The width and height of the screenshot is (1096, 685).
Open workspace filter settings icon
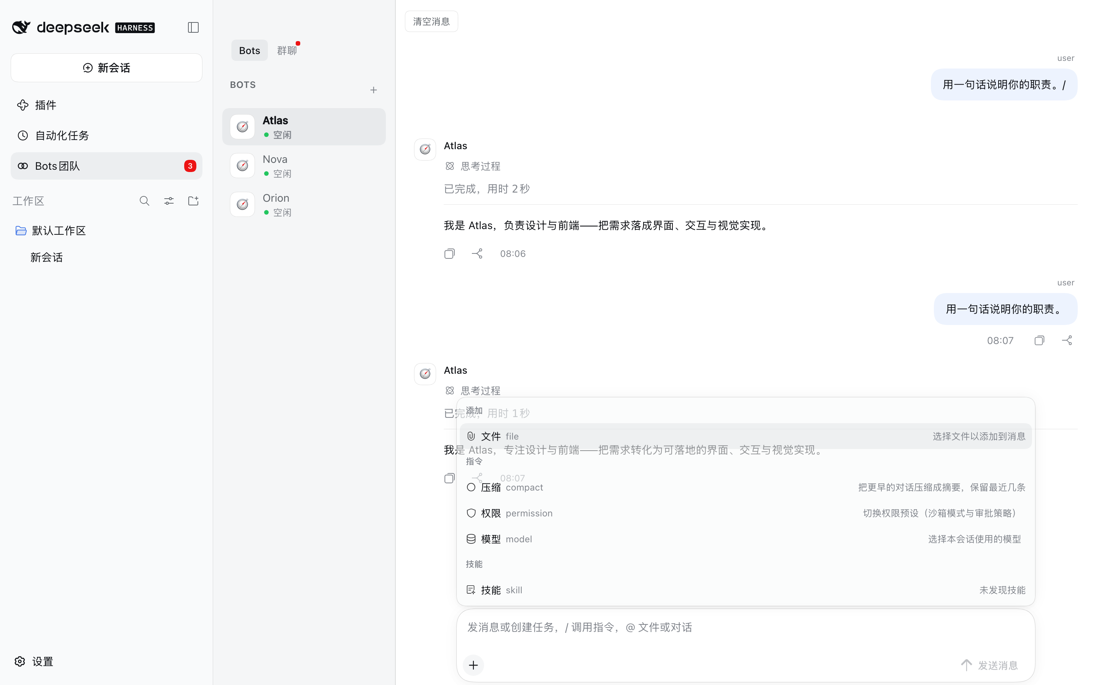169,201
